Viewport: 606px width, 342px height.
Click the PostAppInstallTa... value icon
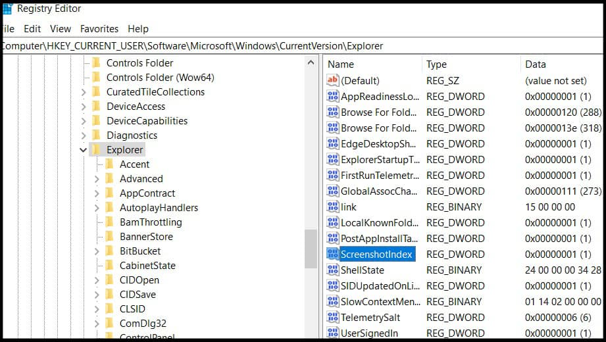[332, 238]
